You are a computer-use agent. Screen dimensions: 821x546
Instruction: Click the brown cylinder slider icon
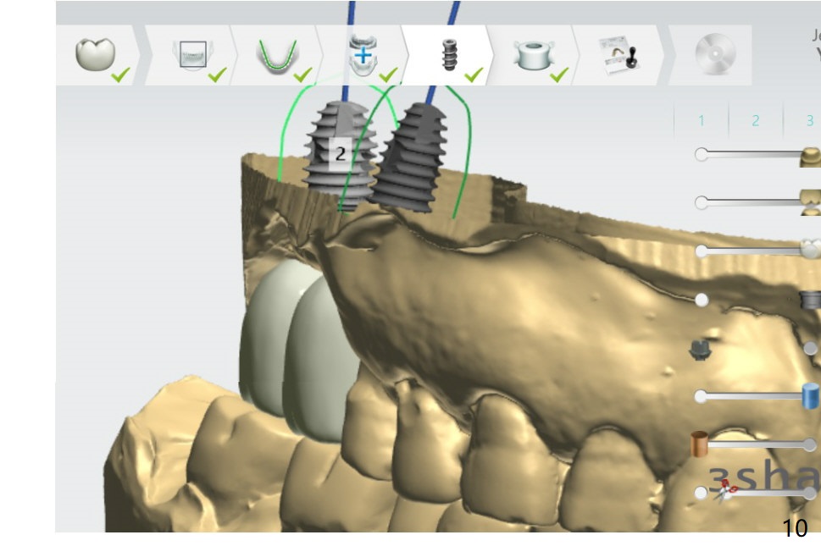pyautogui.click(x=699, y=444)
